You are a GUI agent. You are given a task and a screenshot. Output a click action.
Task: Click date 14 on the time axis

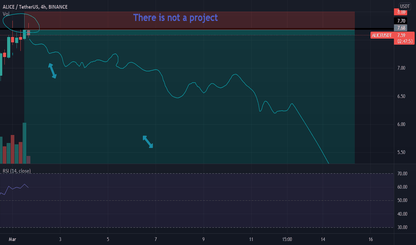pyautogui.click(x=323, y=240)
